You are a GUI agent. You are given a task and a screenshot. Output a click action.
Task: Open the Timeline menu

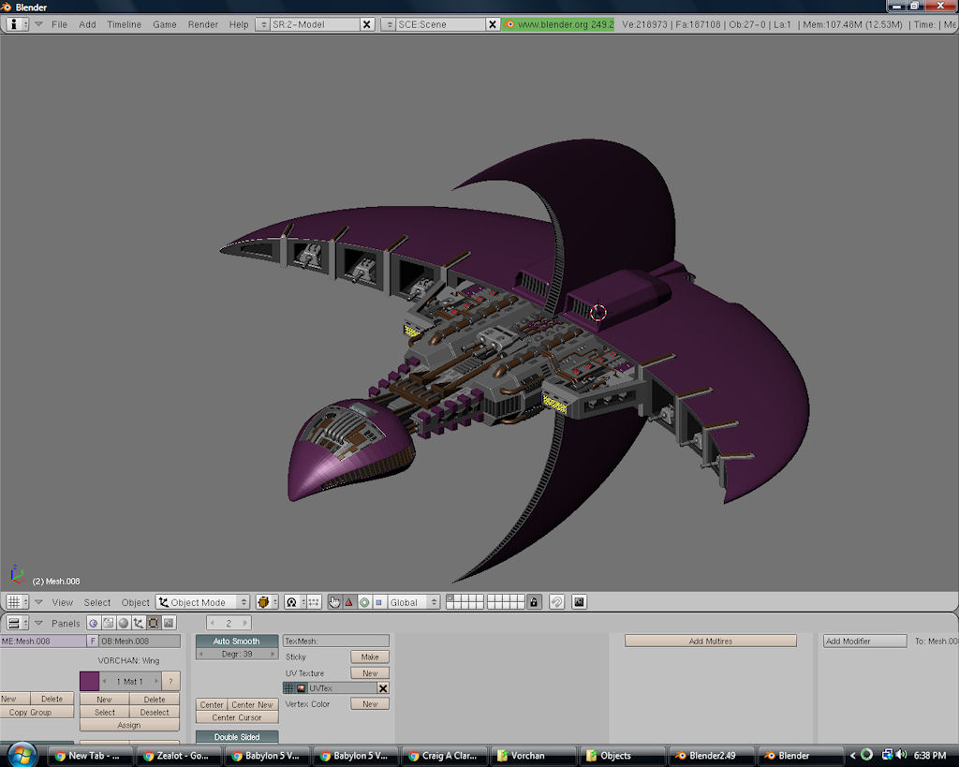click(x=125, y=24)
